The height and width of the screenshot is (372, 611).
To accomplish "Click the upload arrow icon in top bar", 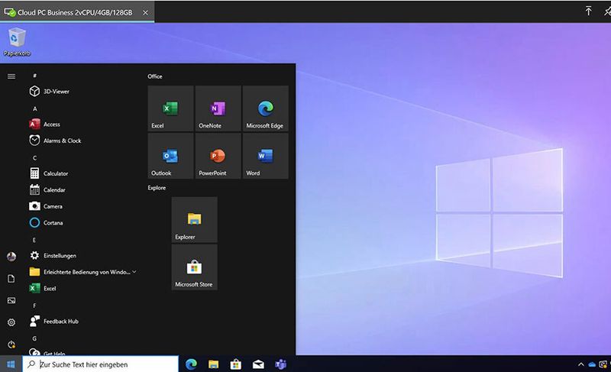I will click(x=588, y=11).
